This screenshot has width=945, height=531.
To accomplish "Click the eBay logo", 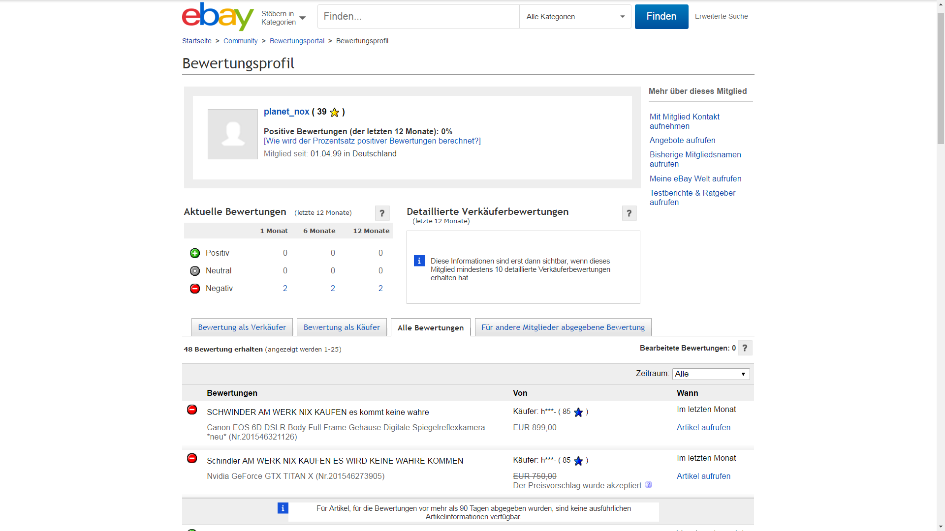I will (x=218, y=16).
